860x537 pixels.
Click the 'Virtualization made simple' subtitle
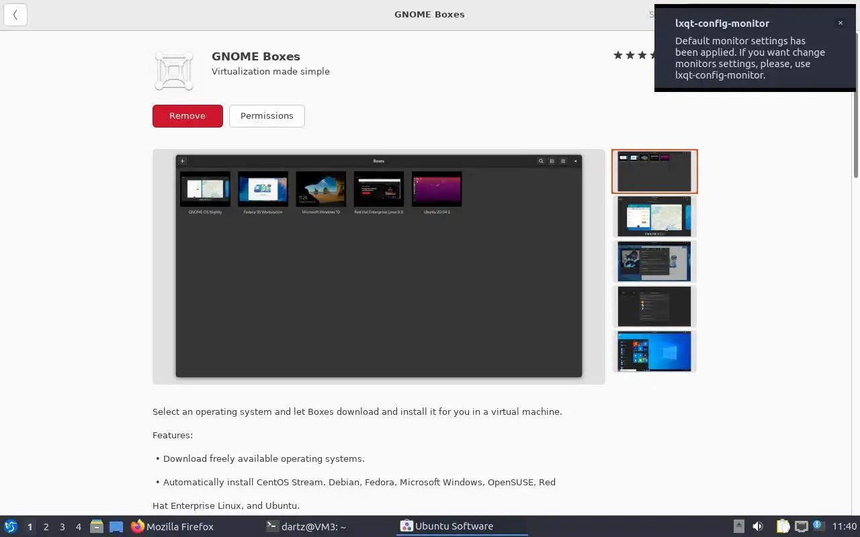pyautogui.click(x=271, y=71)
